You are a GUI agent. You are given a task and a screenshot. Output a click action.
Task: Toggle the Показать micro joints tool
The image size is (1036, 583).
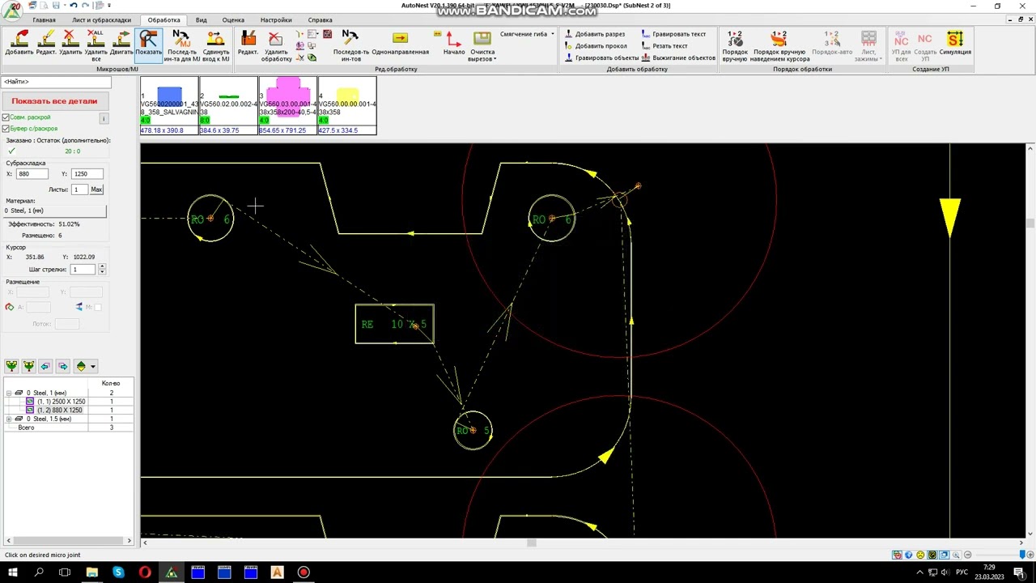pos(149,44)
